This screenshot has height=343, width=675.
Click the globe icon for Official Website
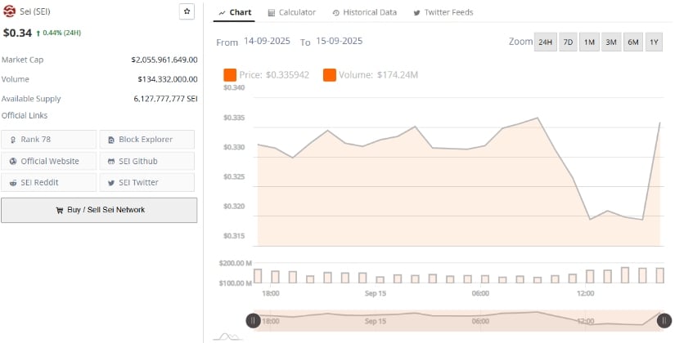point(13,161)
